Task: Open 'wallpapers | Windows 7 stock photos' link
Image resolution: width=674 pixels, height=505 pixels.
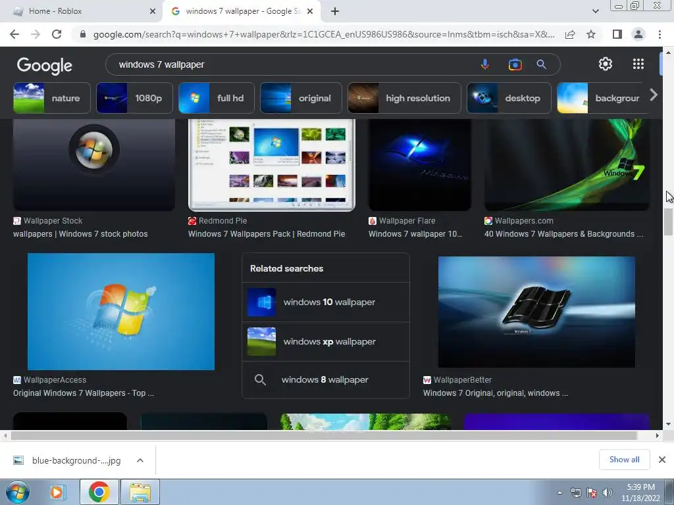Action: click(80, 234)
